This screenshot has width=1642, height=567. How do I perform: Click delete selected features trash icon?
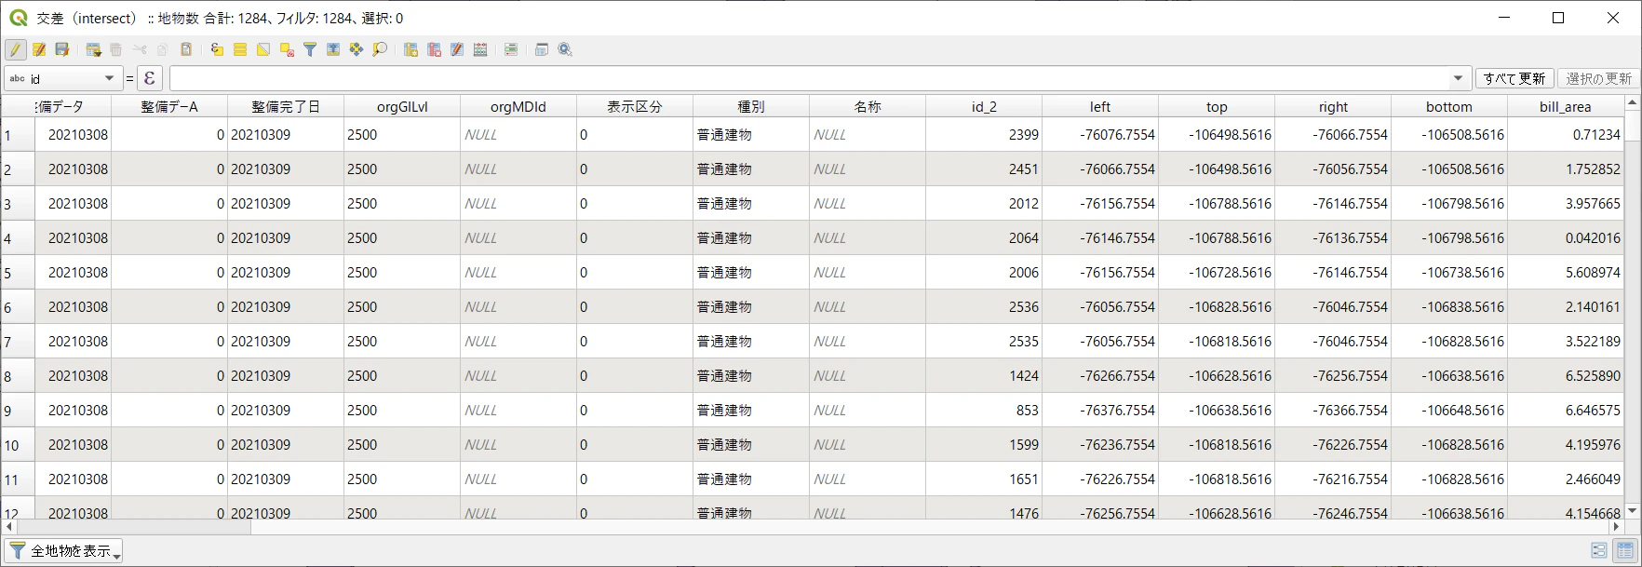[x=116, y=49]
